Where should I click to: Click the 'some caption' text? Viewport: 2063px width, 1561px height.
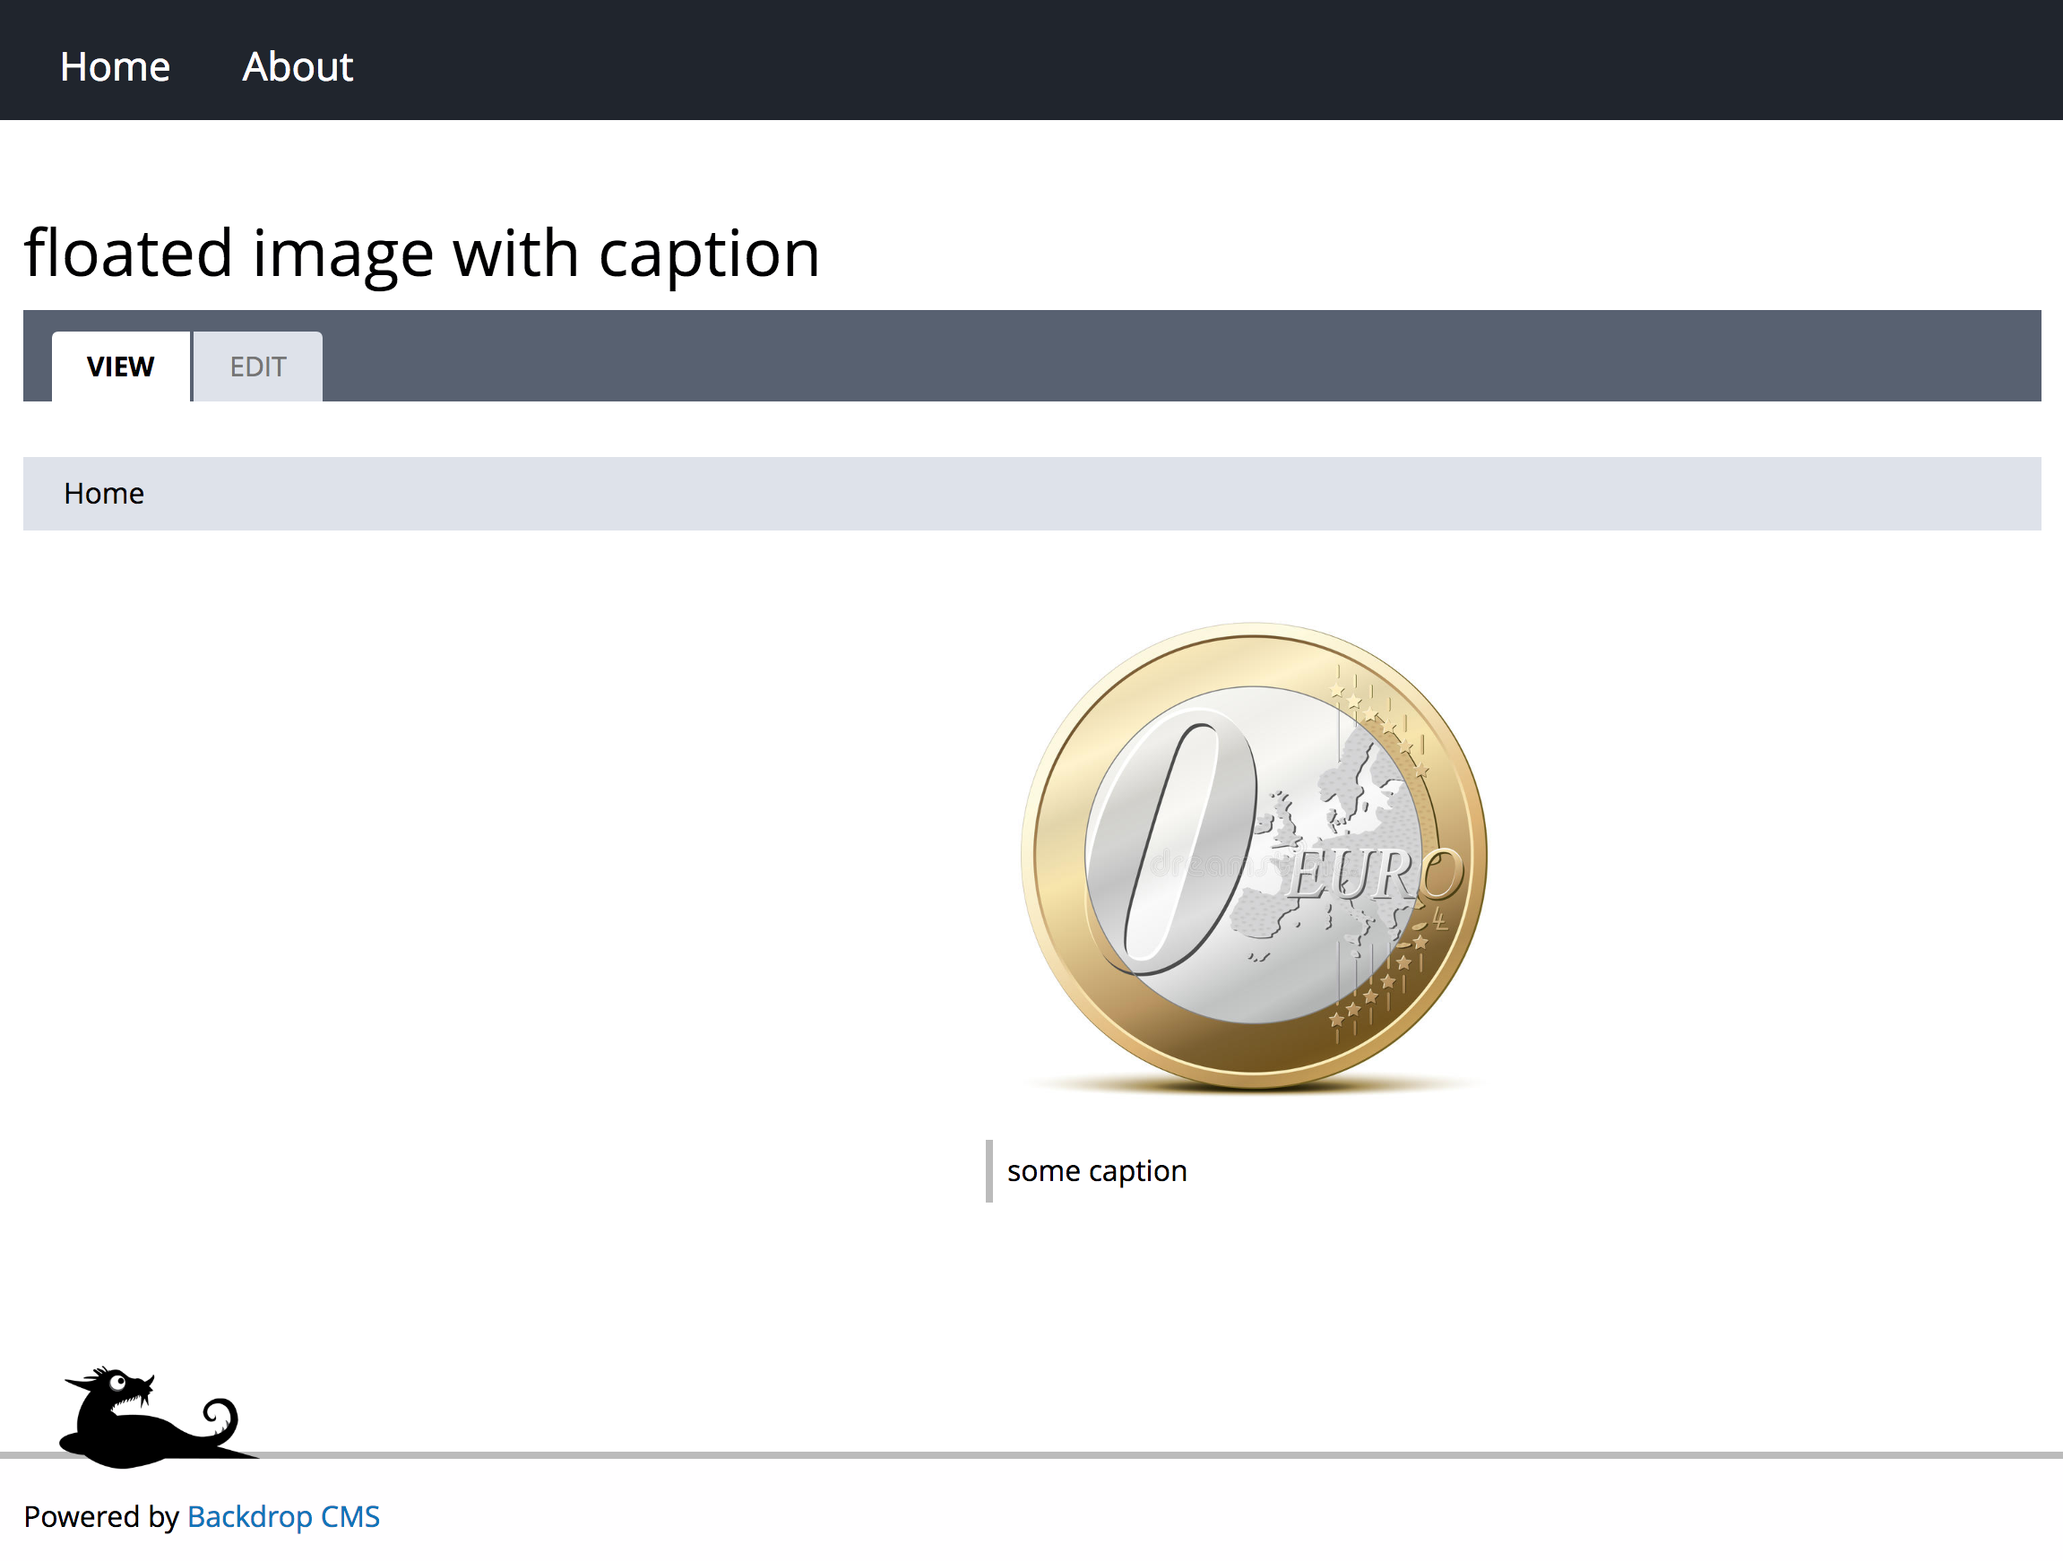1097,1170
